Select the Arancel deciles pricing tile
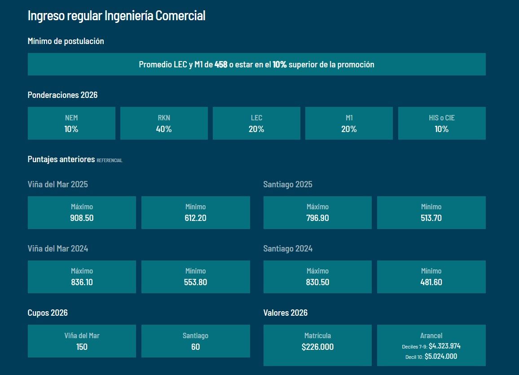This screenshot has height=375, width=519. click(x=431, y=345)
